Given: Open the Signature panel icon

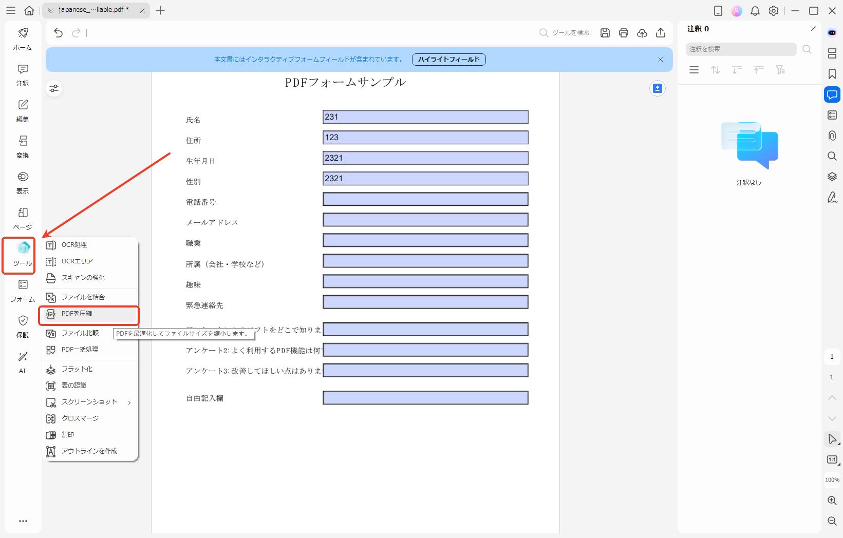Looking at the screenshot, I should [832, 198].
